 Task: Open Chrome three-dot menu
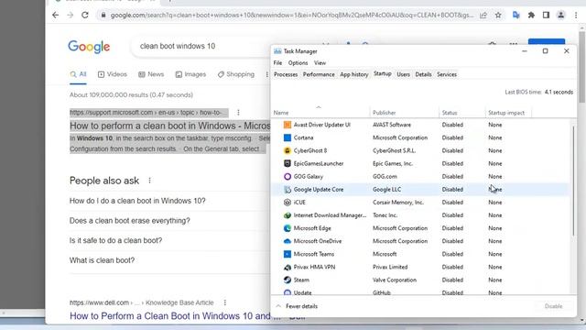(x=576, y=16)
